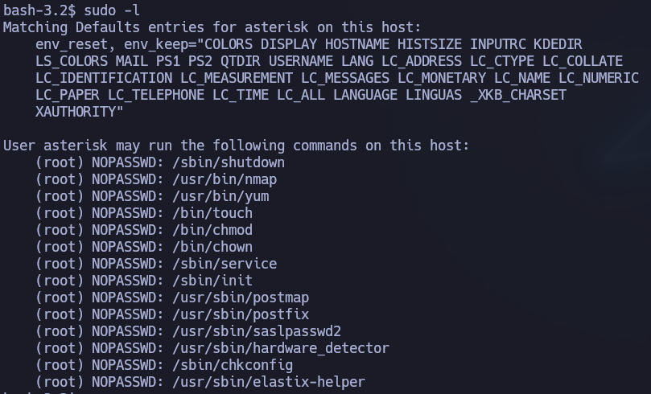Click the /usr/sbin/postmap path entry

241,298
